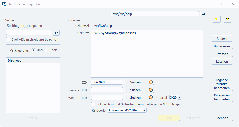Click the enter arrow beside search field

pyautogui.click(x=56, y=33)
